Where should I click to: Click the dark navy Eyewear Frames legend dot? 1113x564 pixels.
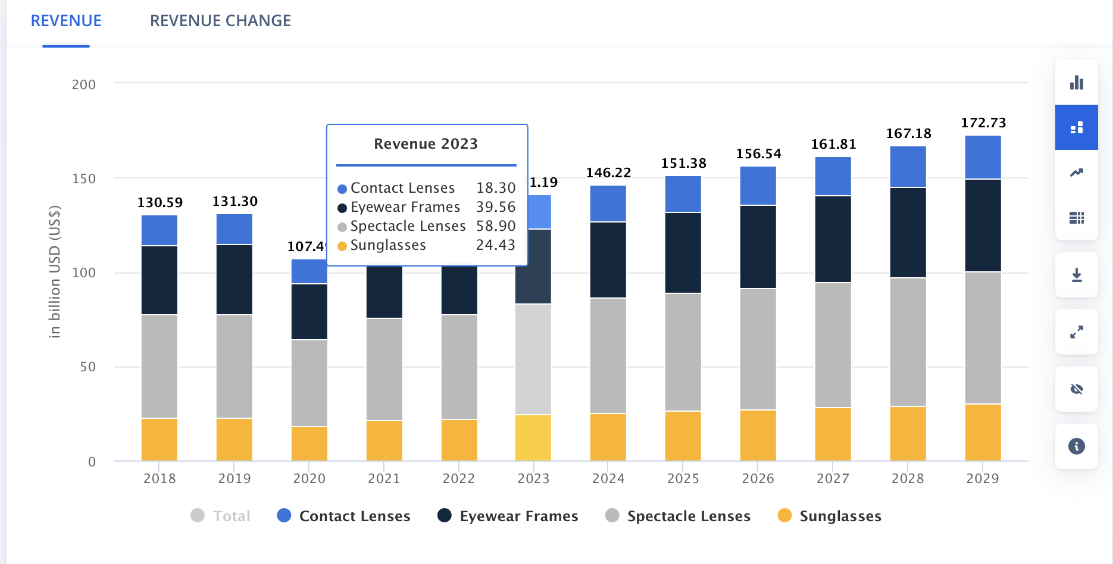click(x=445, y=515)
